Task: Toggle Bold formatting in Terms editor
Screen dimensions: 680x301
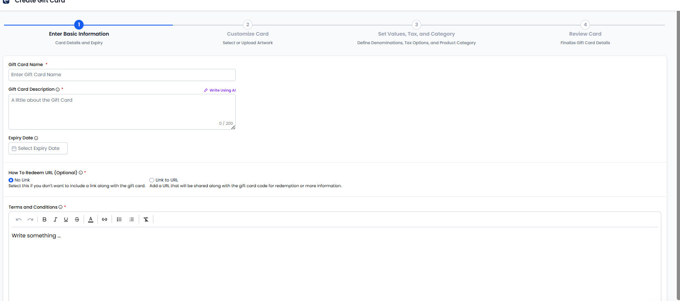Action: (x=45, y=220)
